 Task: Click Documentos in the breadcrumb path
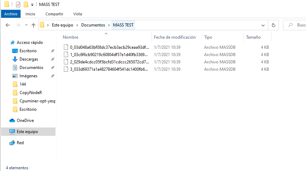[93, 25]
